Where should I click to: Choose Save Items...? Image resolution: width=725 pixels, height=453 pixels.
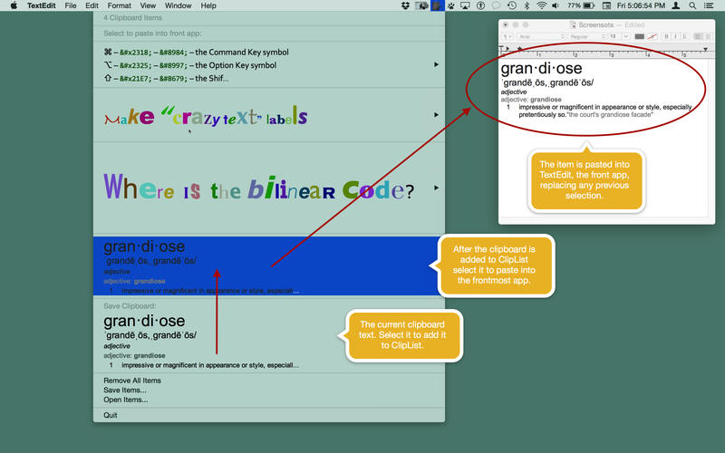125,390
